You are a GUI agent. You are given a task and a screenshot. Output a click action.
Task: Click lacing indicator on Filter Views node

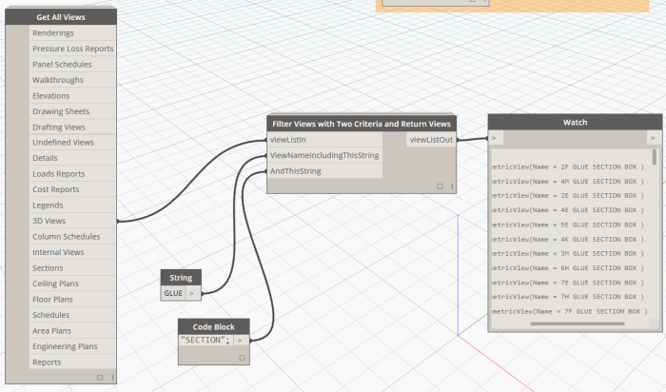451,186
